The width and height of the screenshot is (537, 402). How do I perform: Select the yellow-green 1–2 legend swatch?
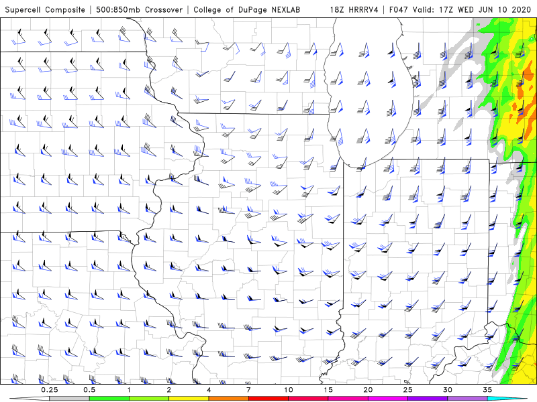pyautogui.click(x=148, y=399)
